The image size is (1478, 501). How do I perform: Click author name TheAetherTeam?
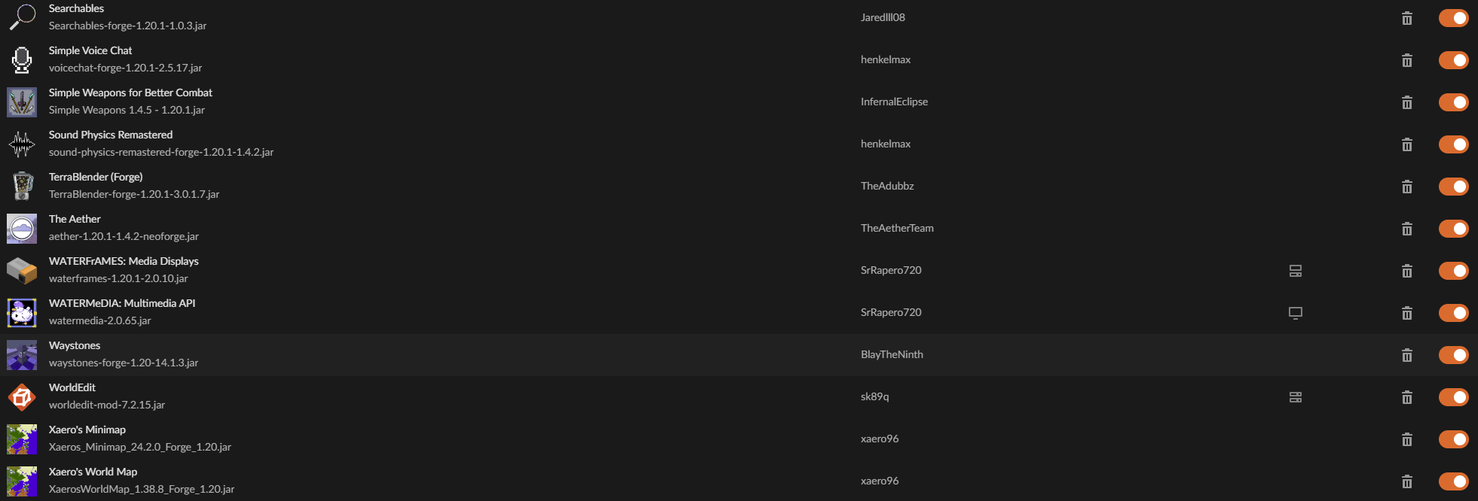pyautogui.click(x=897, y=228)
